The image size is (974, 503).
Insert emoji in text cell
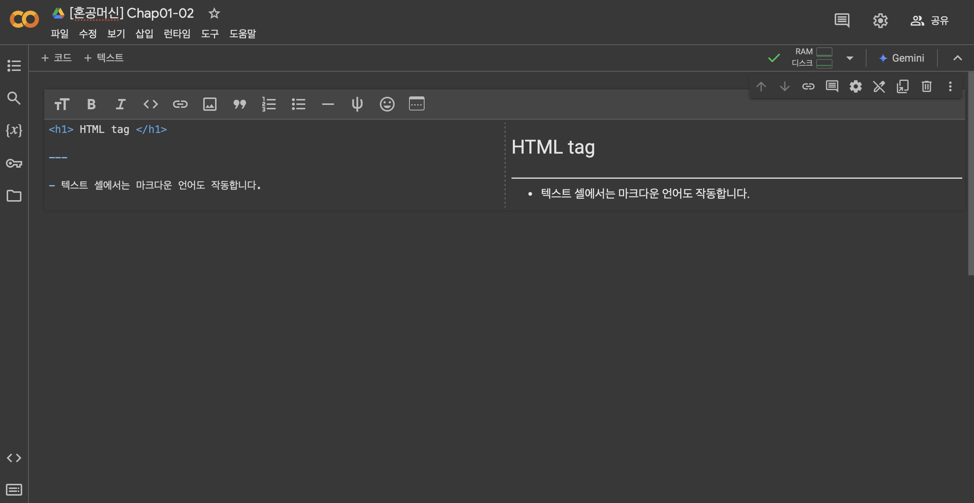coord(387,104)
